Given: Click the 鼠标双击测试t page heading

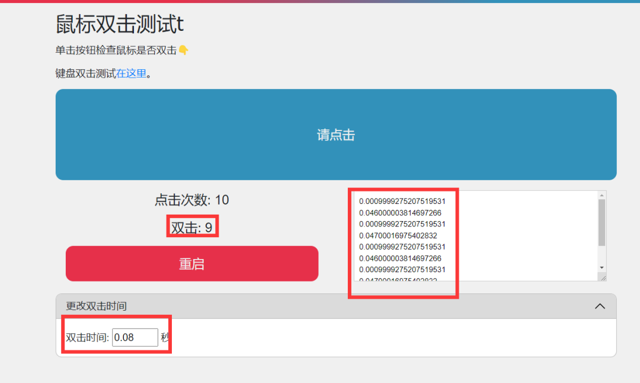Looking at the screenshot, I should (x=120, y=24).
